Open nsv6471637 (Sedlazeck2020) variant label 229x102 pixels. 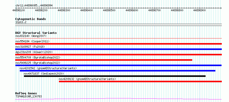[x=44, y=74]
